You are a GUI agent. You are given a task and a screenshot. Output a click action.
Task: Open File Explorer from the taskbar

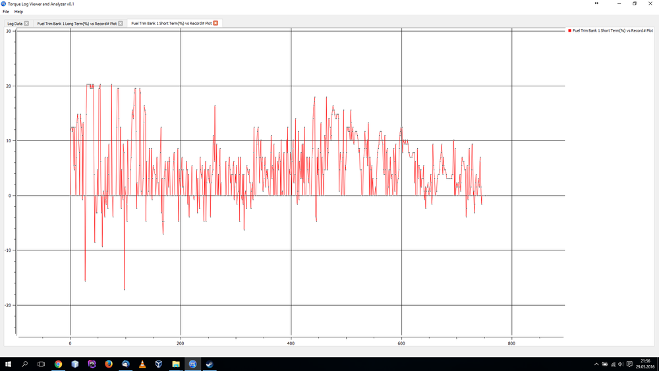point(176,364)
